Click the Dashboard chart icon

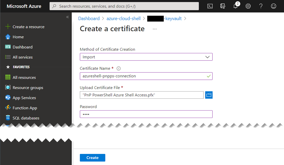[8, 47]
